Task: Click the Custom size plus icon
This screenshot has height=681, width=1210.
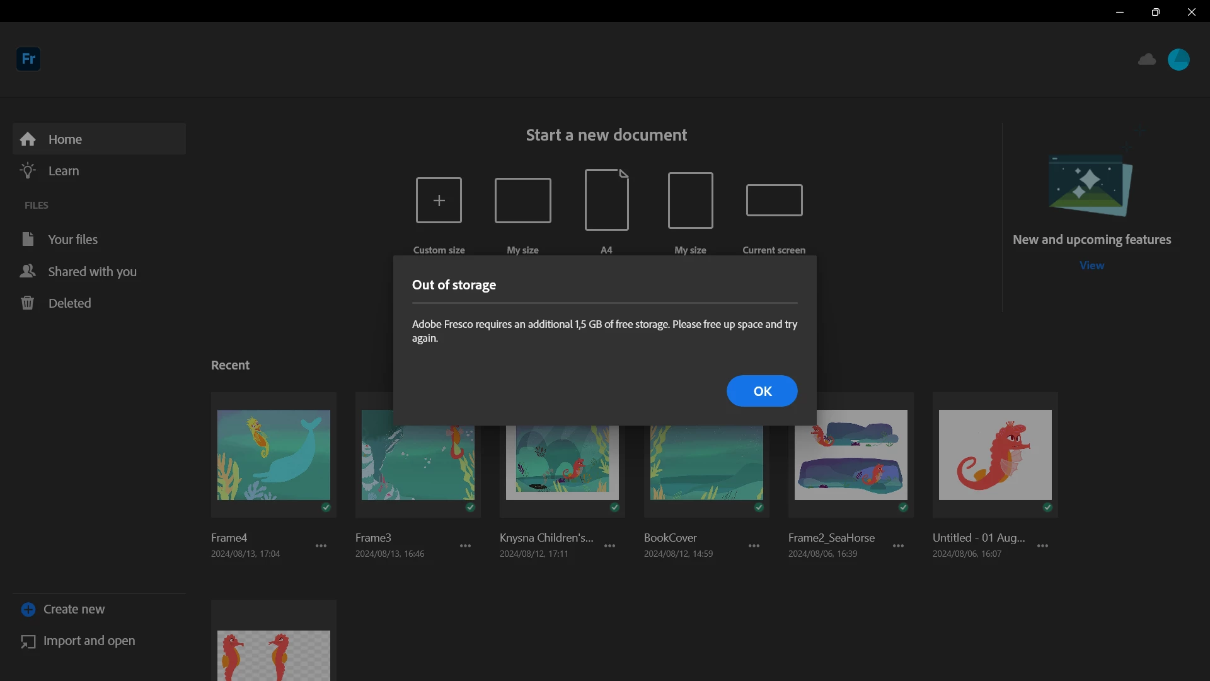Action: (x=439, y=201)
